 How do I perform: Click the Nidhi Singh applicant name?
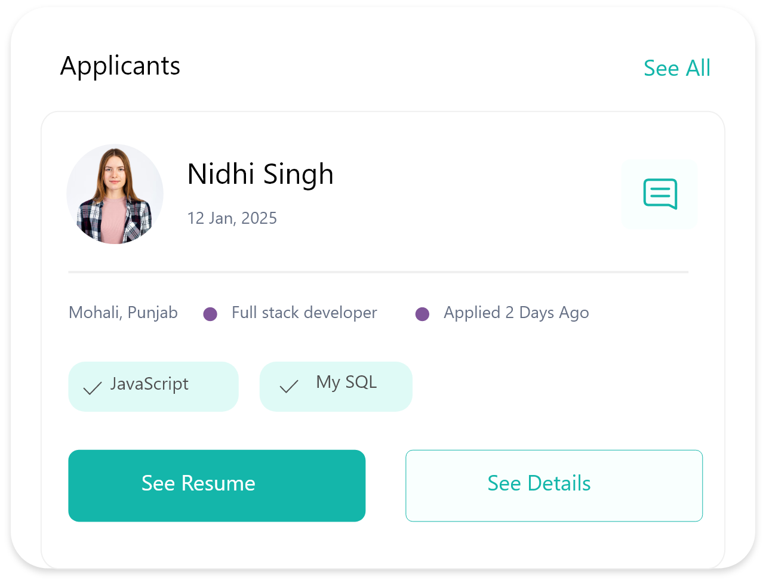pos(260,174)
